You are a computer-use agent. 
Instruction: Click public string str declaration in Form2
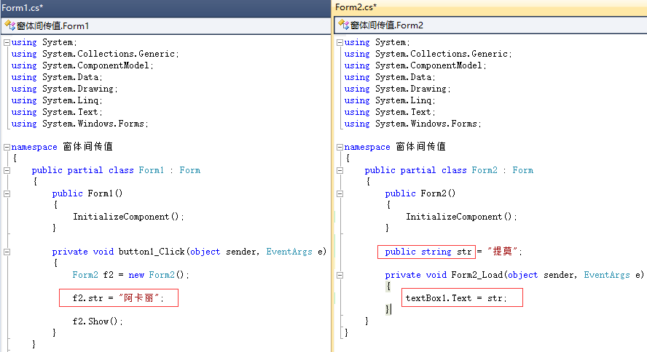click(x=428, y=252)
